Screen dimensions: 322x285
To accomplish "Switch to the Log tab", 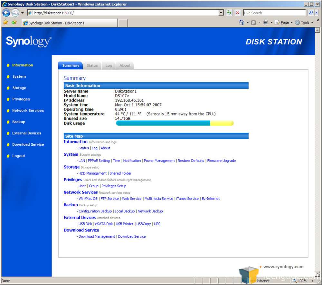I will [109, 65].
